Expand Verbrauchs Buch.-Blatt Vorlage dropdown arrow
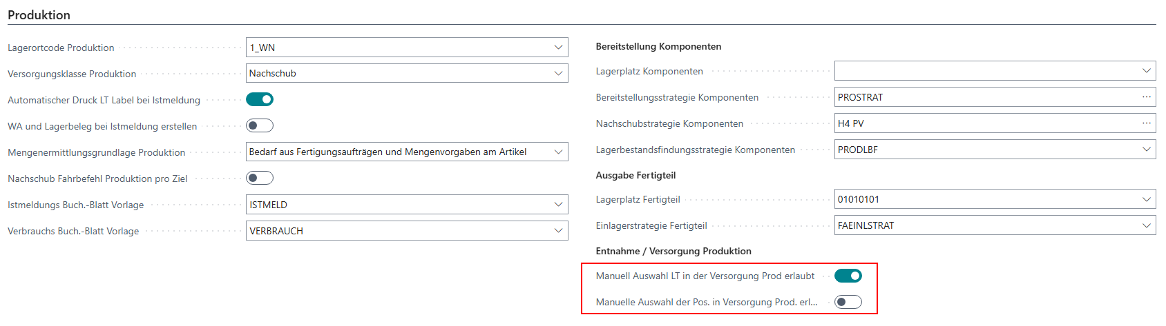 pos(558,231)
